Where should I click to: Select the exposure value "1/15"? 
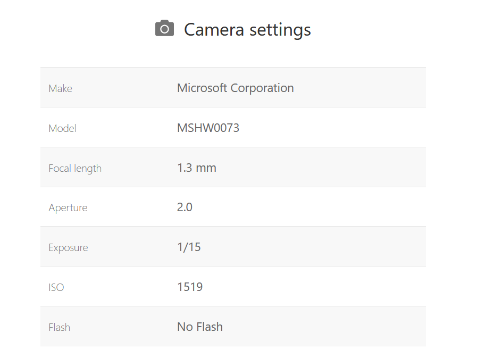(189, 247)
